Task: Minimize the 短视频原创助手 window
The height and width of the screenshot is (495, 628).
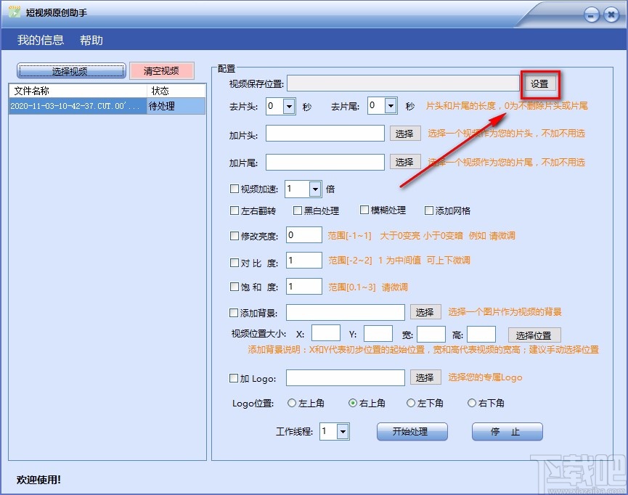Action: click(x=592, y=15)
